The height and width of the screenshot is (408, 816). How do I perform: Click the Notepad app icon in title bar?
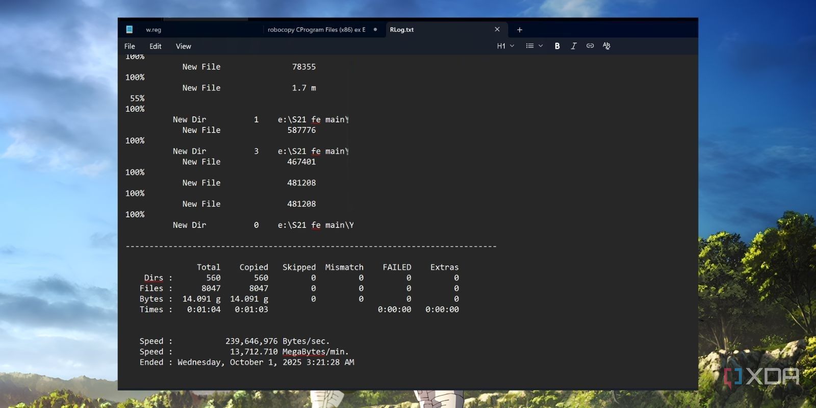[x=130, y=30]
